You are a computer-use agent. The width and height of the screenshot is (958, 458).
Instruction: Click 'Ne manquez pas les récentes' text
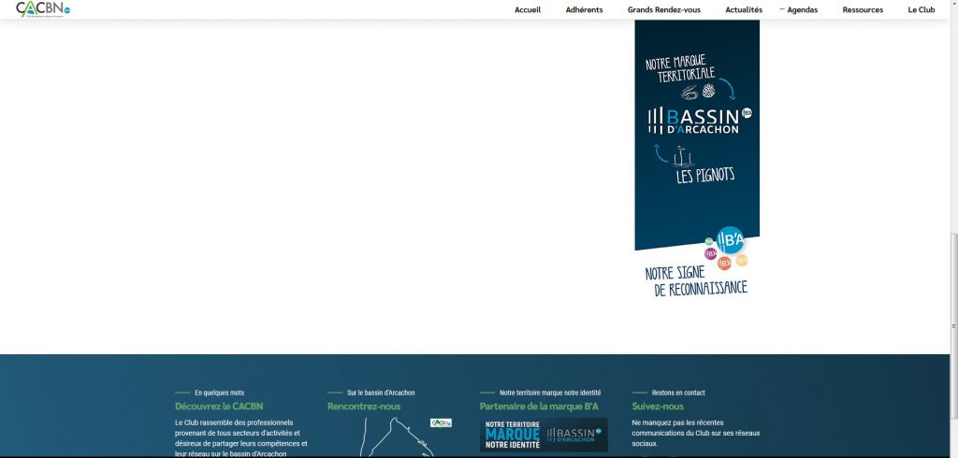point(677,422)
